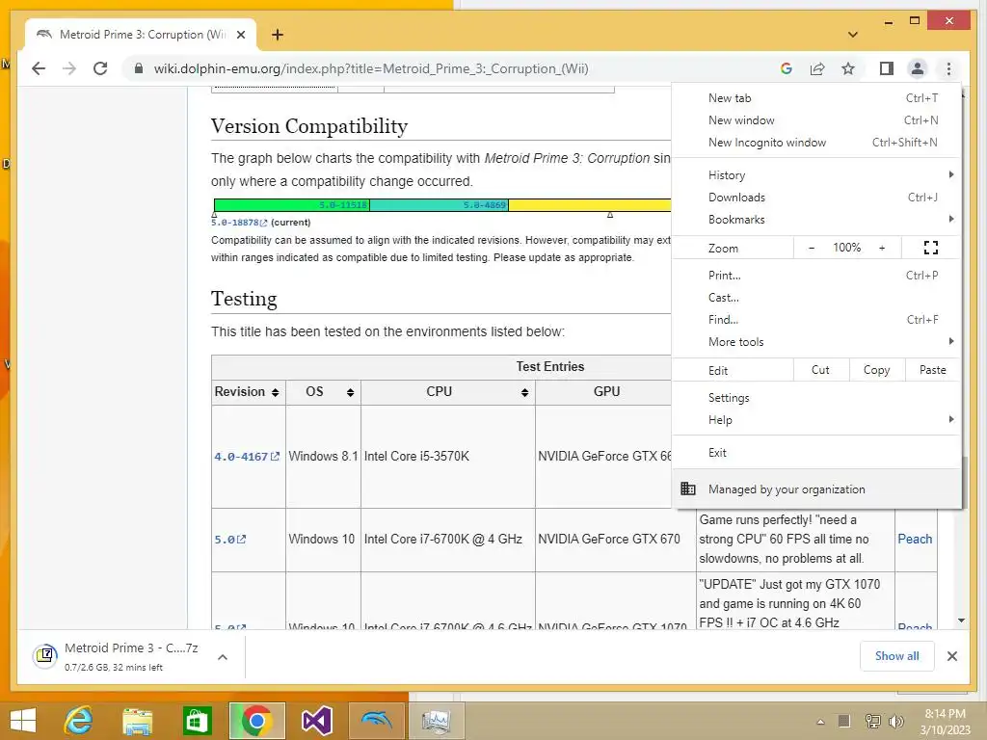Open a New Incognito window

pos(816,143)
